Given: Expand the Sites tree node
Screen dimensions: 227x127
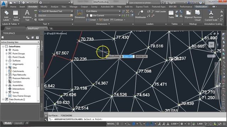Looking at the screenshot, I should pos(6,68).
